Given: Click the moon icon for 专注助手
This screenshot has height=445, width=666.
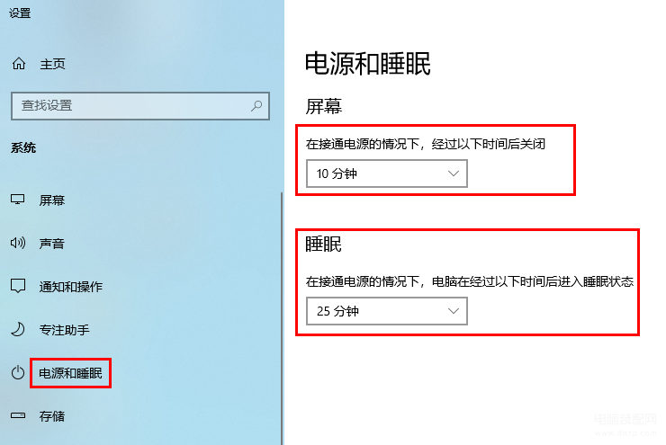Looking at the screenshot, I should click(18, 330).
